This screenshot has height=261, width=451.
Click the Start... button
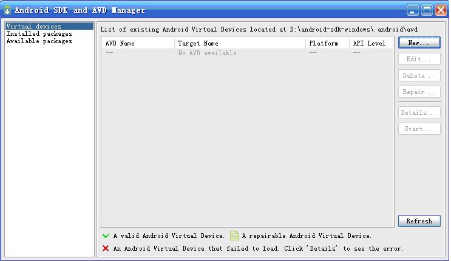(x=419, y=129)
